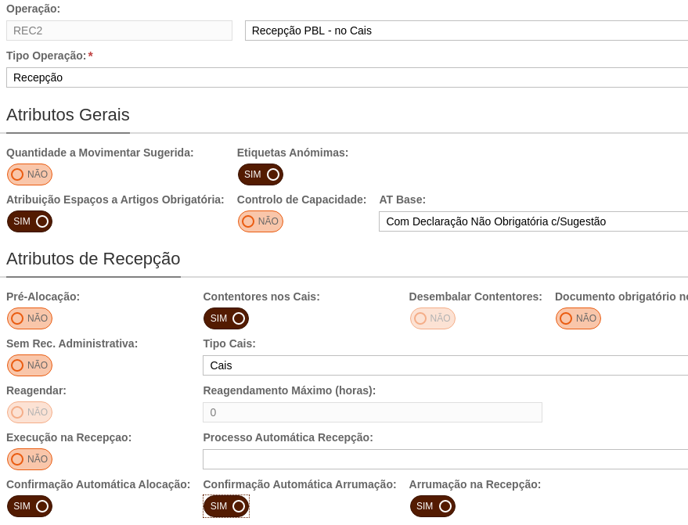This screenshot has height=525, width=688.
Task: Toggle Atribuição Espaços a Artigos Obrigatória switch
Action: 30,221
